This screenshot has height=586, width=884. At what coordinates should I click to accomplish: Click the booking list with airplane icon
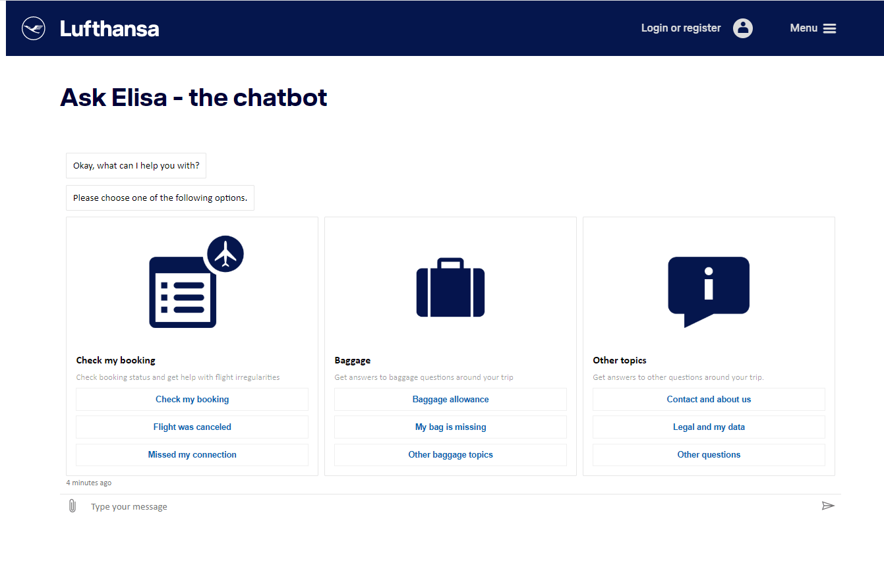[x=196, y=281]
